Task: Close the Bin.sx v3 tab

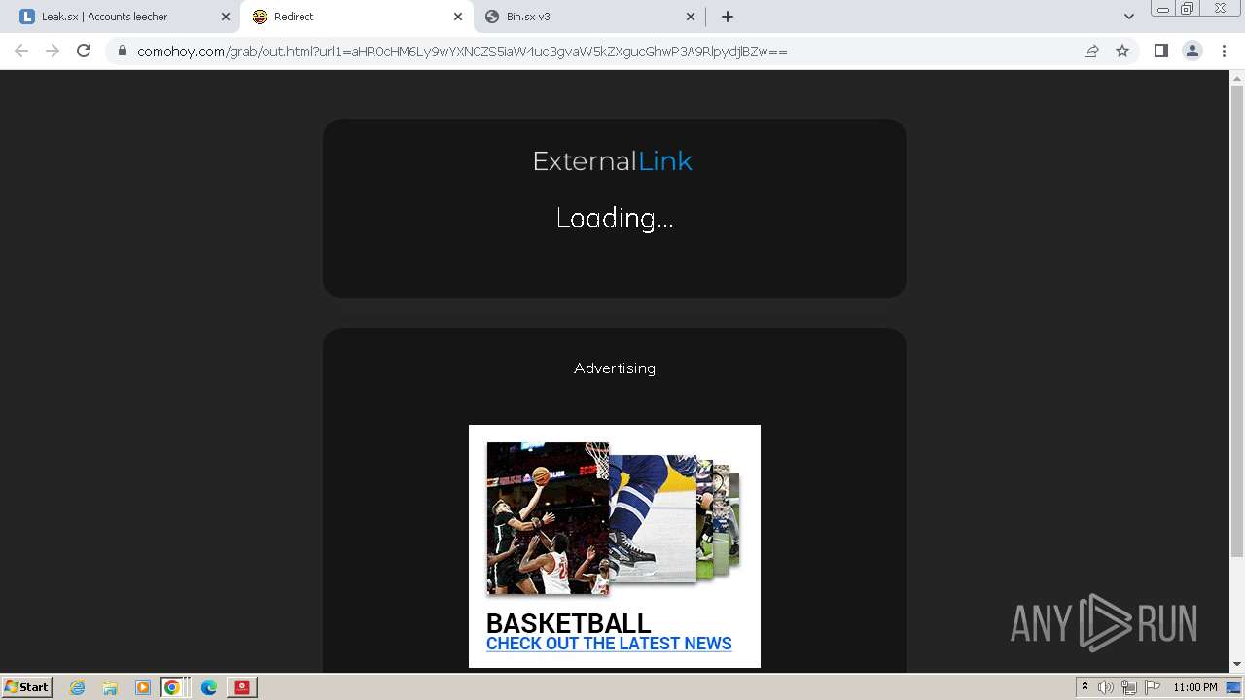Action: (691, 17)
